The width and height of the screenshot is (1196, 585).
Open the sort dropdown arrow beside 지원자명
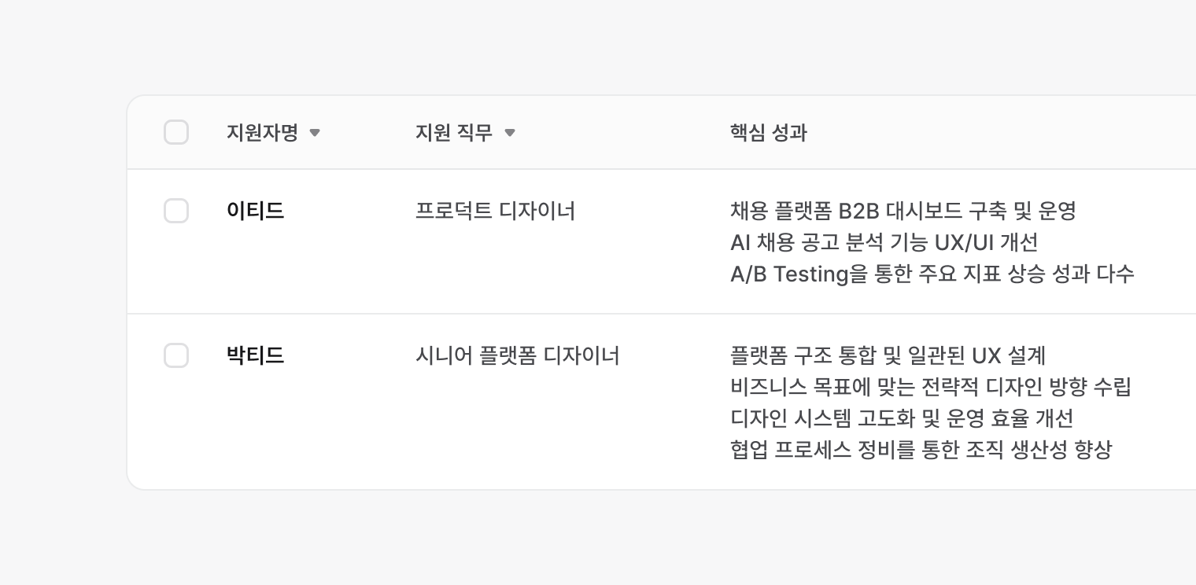pos(315,133)
